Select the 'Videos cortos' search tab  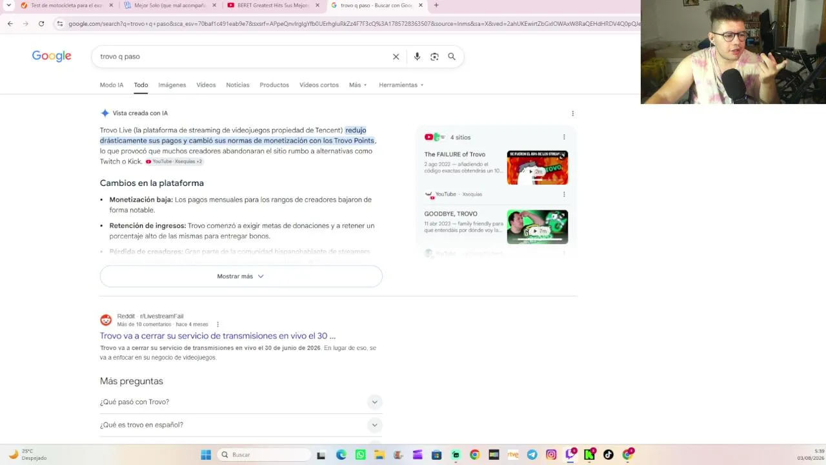pyautogui.click(x=319, y=85)
